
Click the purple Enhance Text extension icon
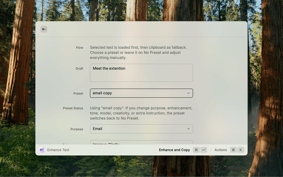point(42,150)
